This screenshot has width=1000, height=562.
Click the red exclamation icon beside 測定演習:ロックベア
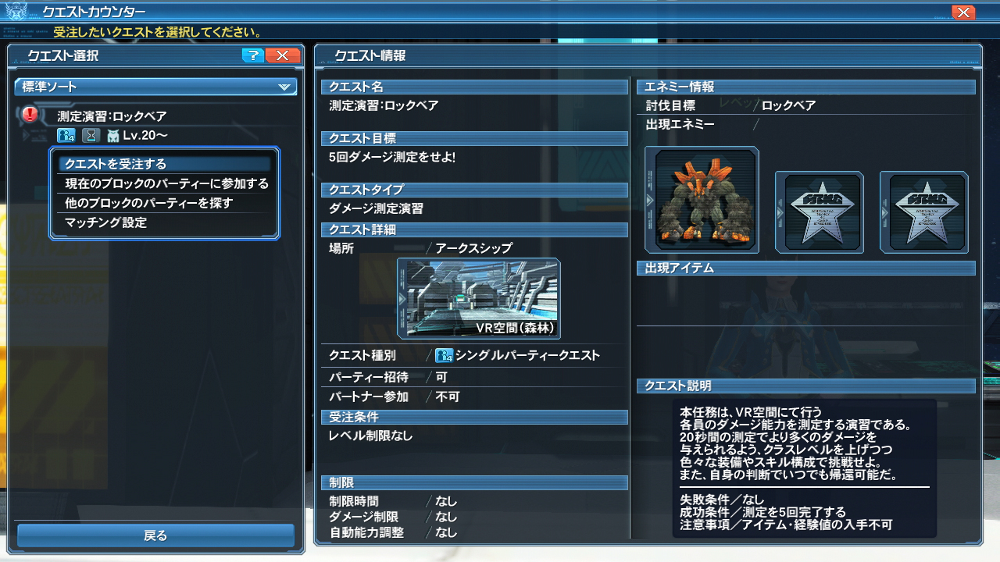click(x=30, y=115)
